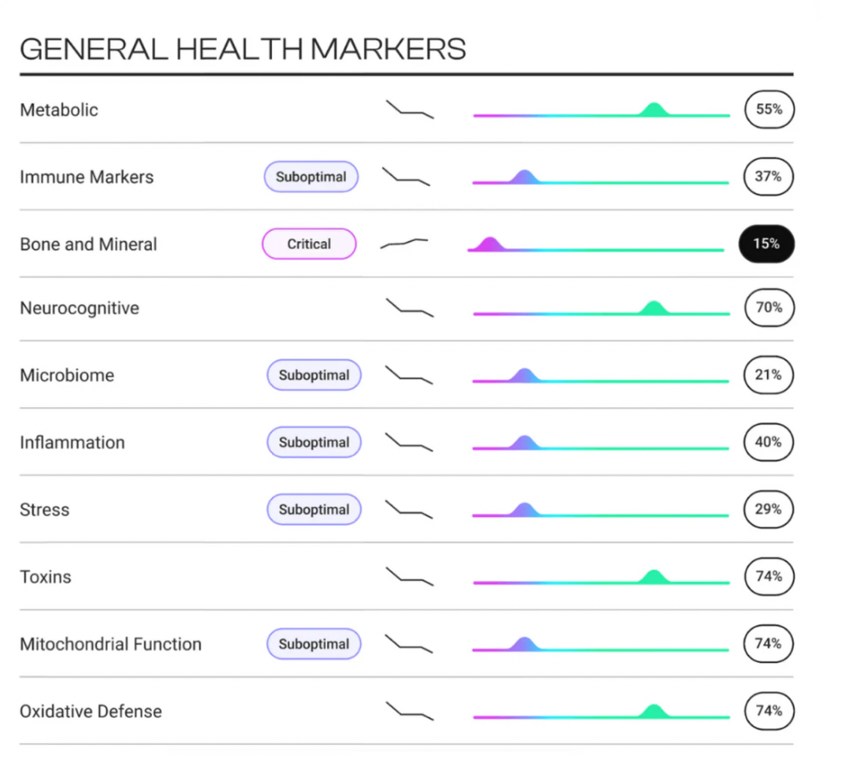Click the Bone and Mineral slider marker
Screen dimensions: 867x784
click(488, 244)
